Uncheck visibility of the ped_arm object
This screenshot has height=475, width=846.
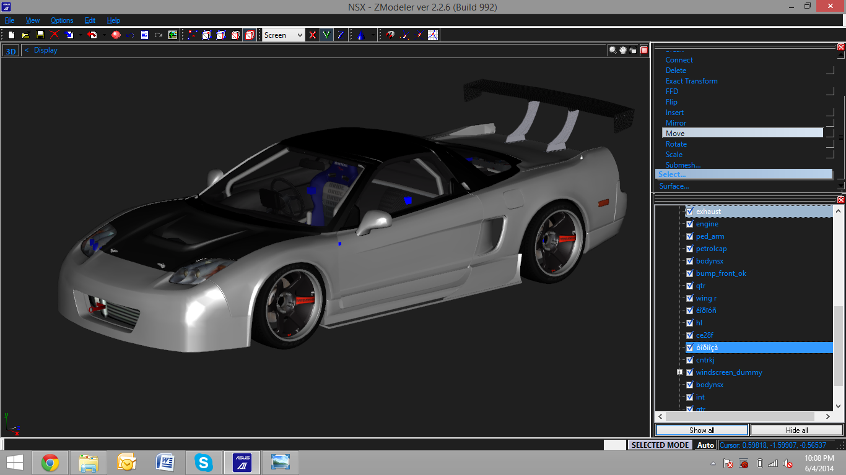tap(689, 236)
